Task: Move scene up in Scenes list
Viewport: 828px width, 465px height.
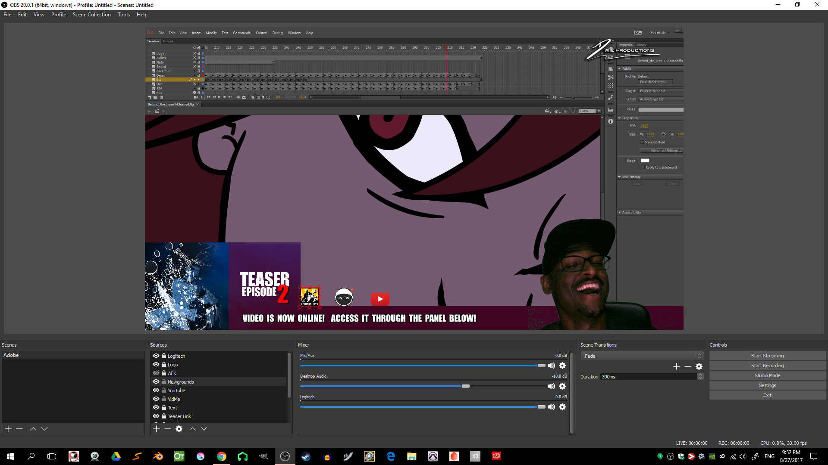Action: coord(33,429)
